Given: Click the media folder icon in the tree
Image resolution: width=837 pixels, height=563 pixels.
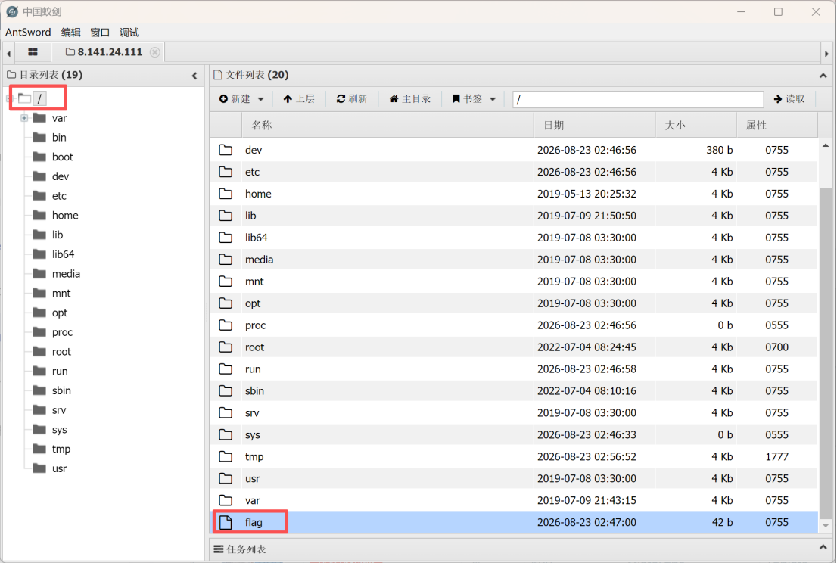Looking at the screenshot, I should (39, 273).
